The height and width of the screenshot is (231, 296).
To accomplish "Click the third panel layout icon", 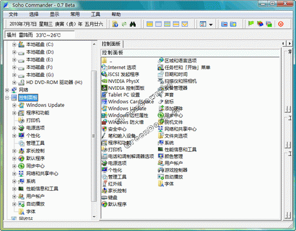I will [x=167, y=24].
